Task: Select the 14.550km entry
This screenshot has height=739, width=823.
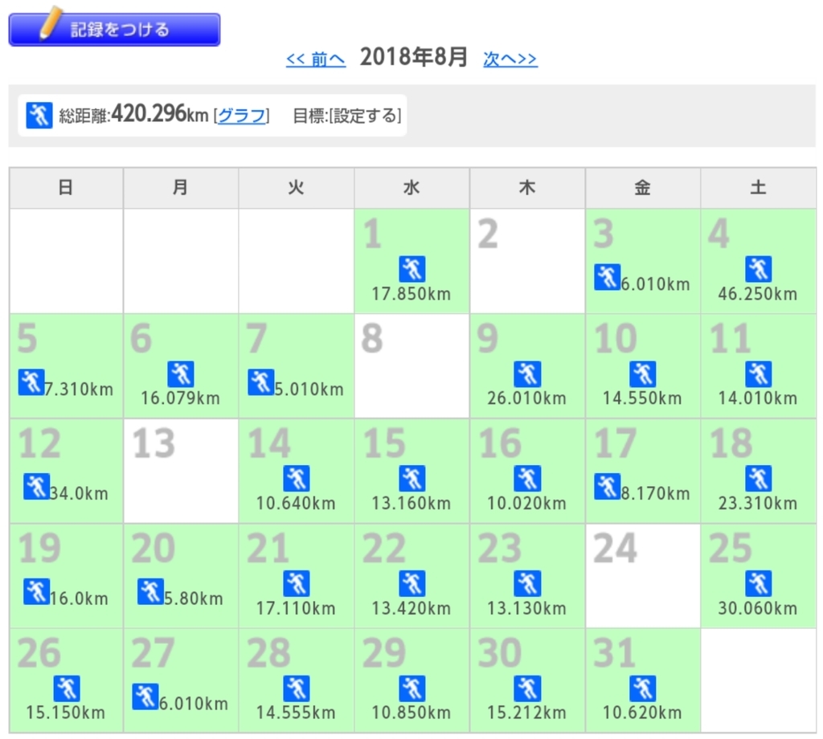Action: (642, 398)
